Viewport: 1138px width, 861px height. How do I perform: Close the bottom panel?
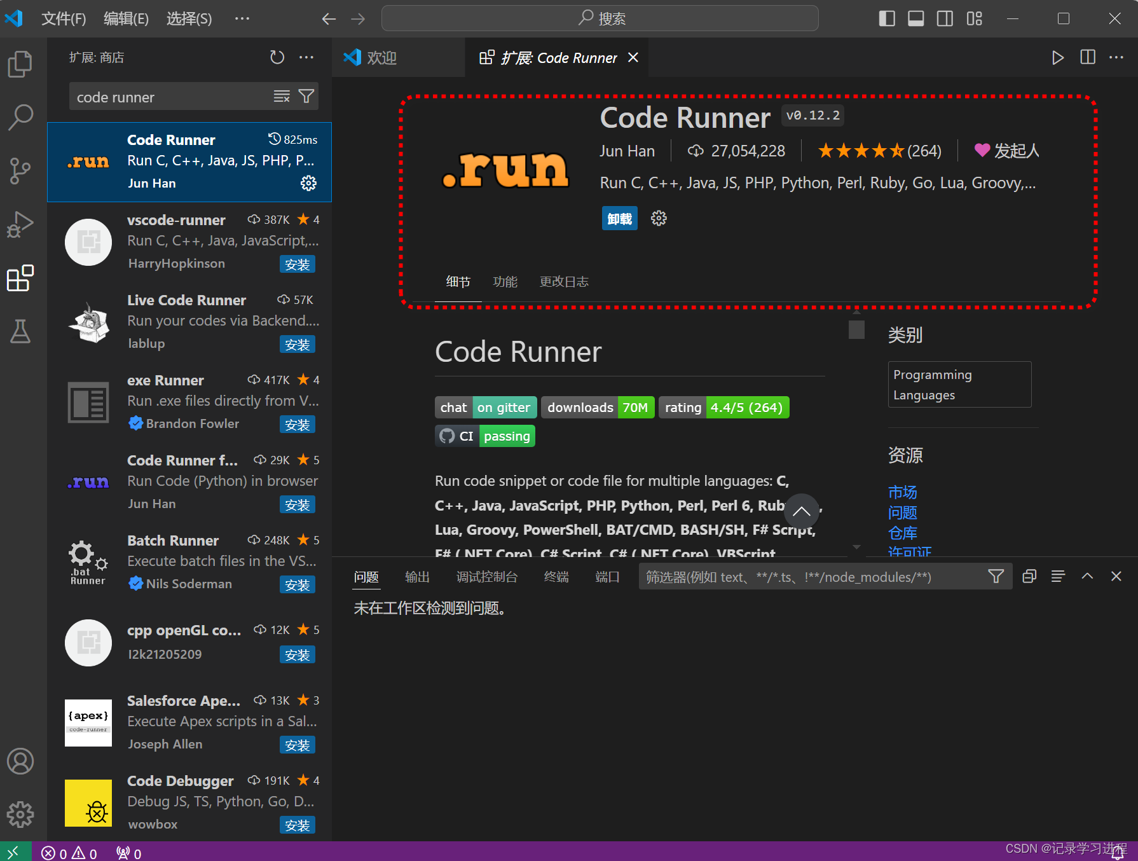pyautogui.click(x=1116, y=577)
